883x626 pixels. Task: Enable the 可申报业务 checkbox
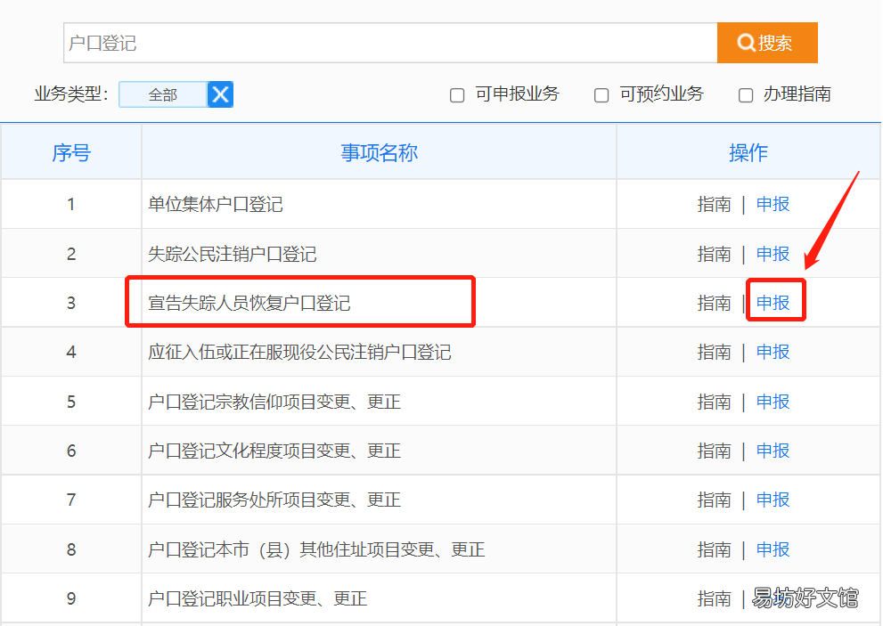pyautogui.click(x=457, y=95)
